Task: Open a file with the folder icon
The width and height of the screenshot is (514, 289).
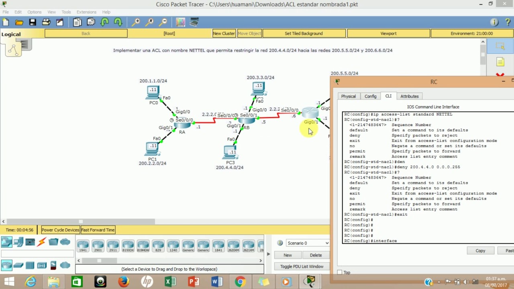Action: (x=19, y=22)
